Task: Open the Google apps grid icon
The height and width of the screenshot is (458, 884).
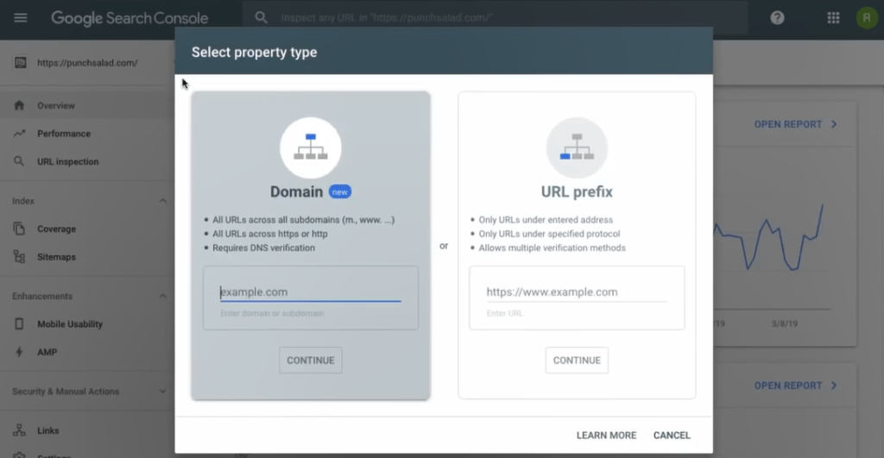Action: [833, 18]
